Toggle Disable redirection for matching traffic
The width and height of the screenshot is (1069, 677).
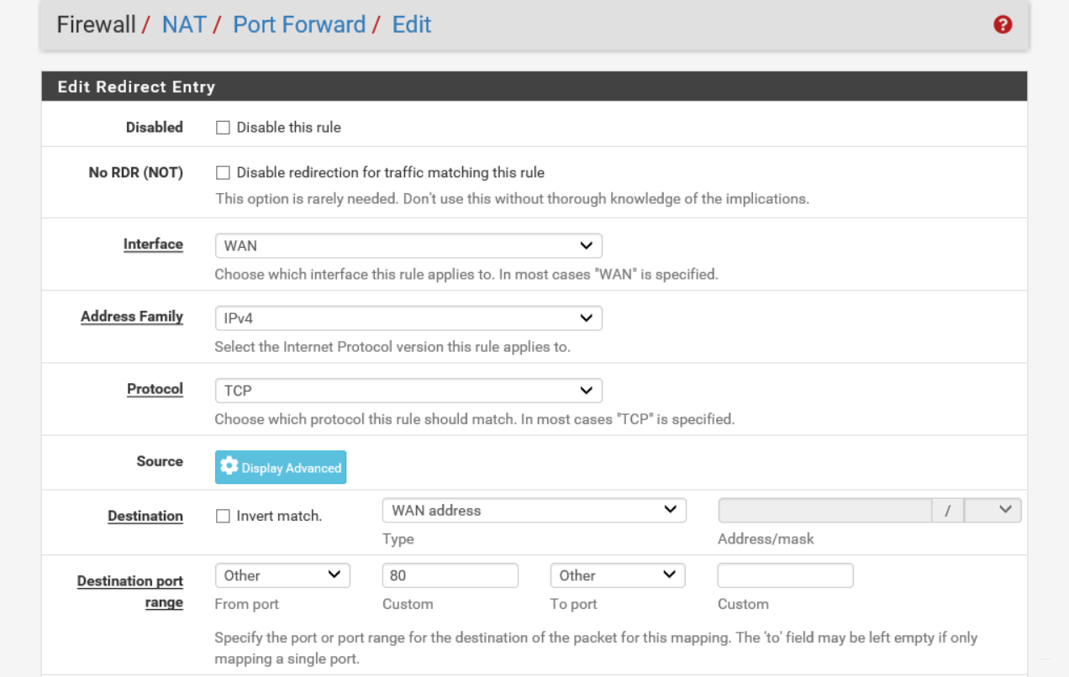pos(223,173)
